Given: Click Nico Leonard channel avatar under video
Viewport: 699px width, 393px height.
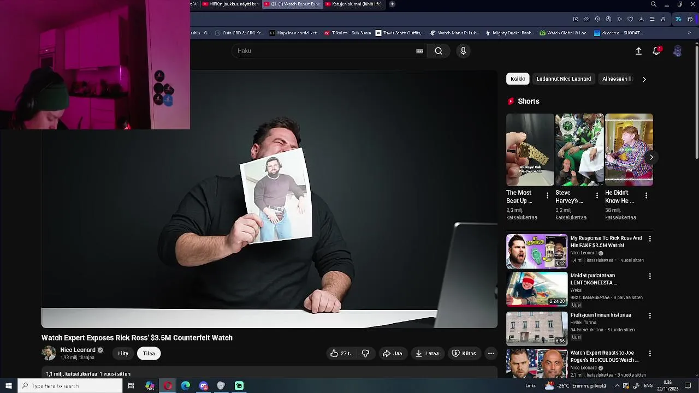Looking at the screenshot, I should (49, 353).
